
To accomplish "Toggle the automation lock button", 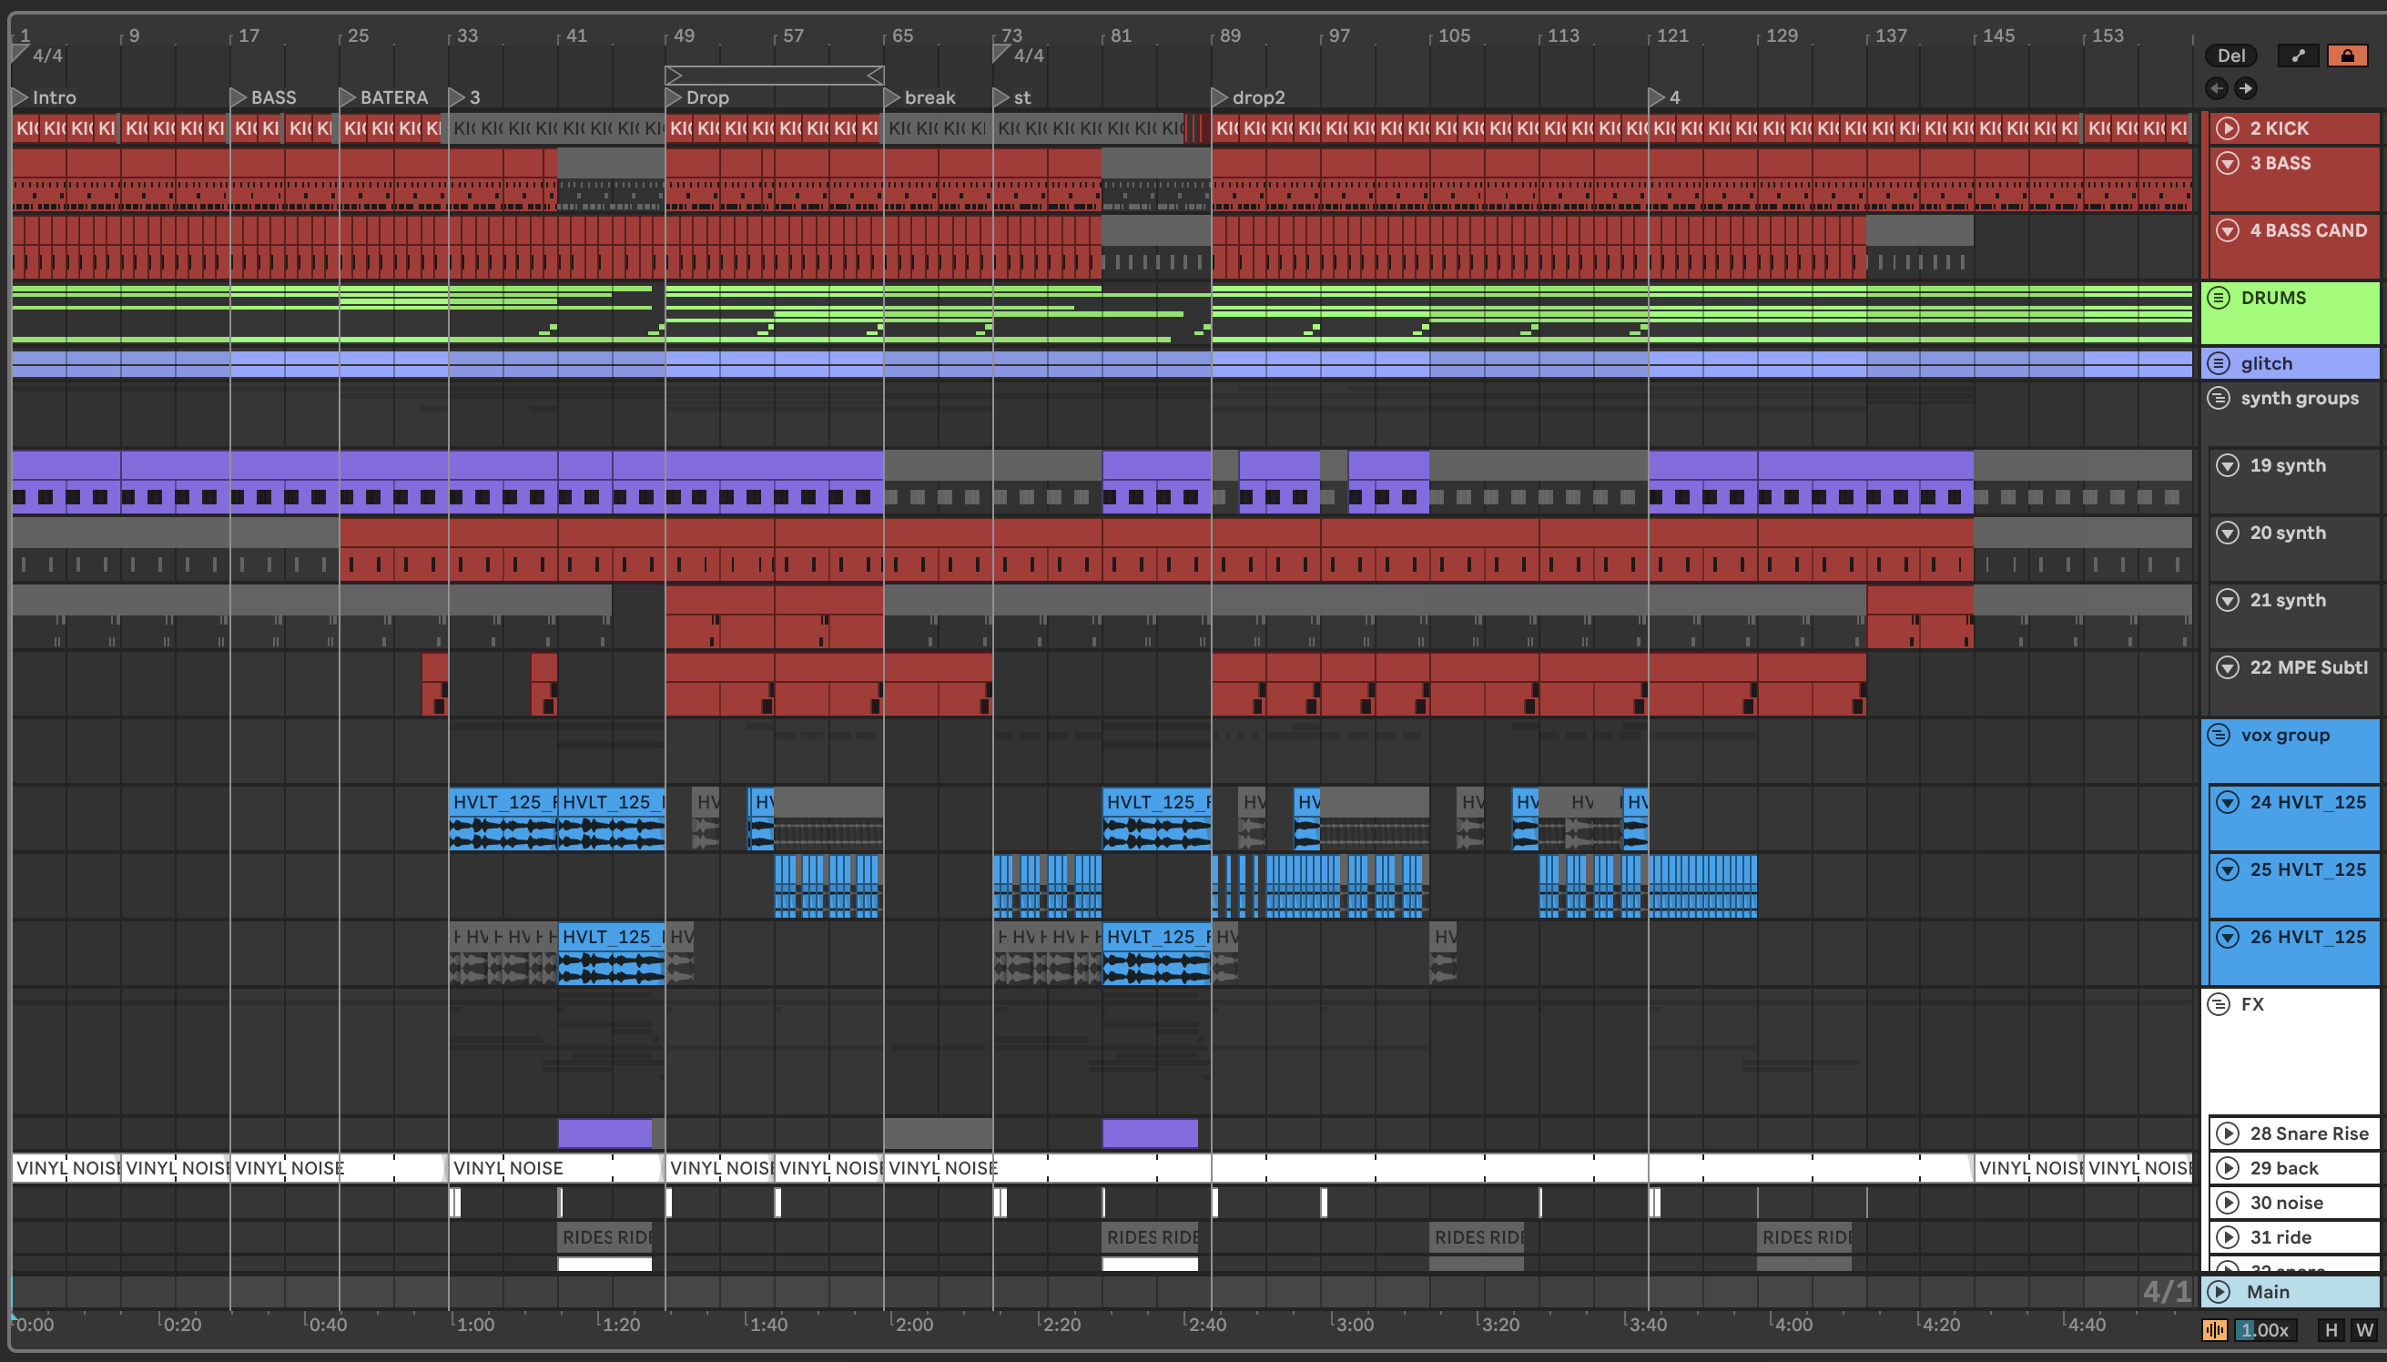I will [2347, 56].
